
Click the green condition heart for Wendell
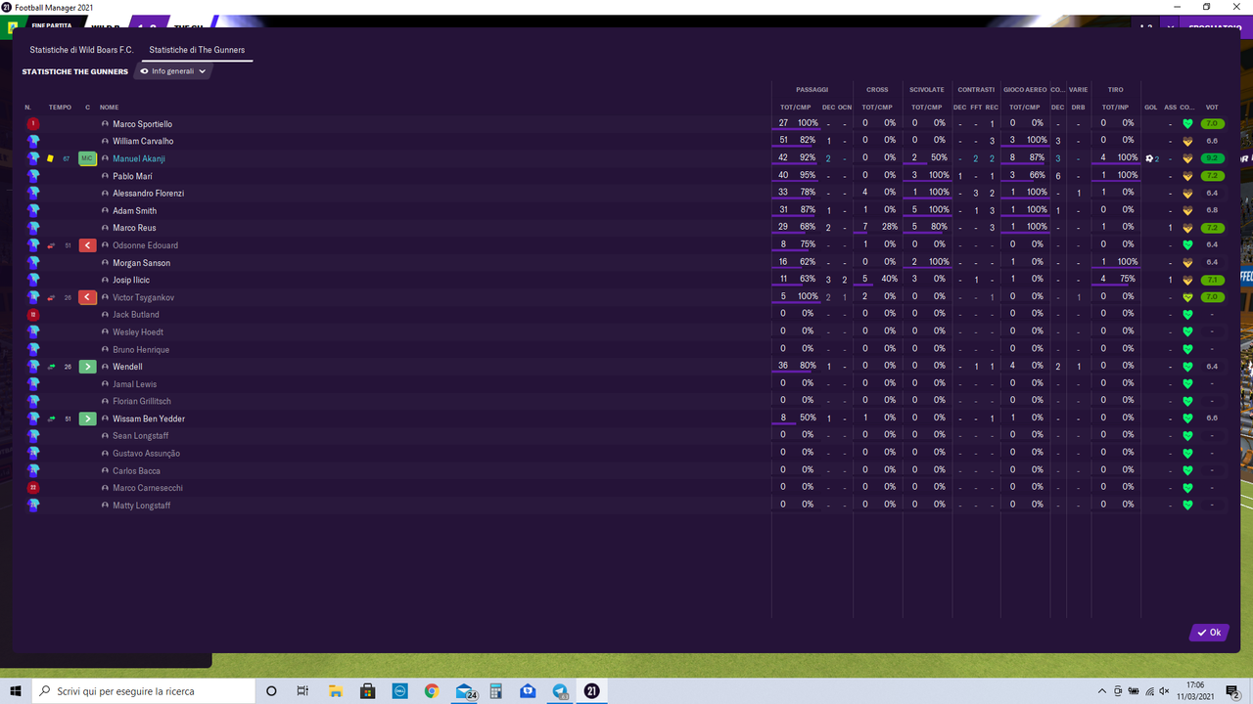[1187, 367]
